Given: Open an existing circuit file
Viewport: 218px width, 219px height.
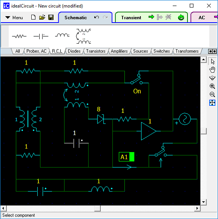Looking at the screenshot, I should point(42,17).
